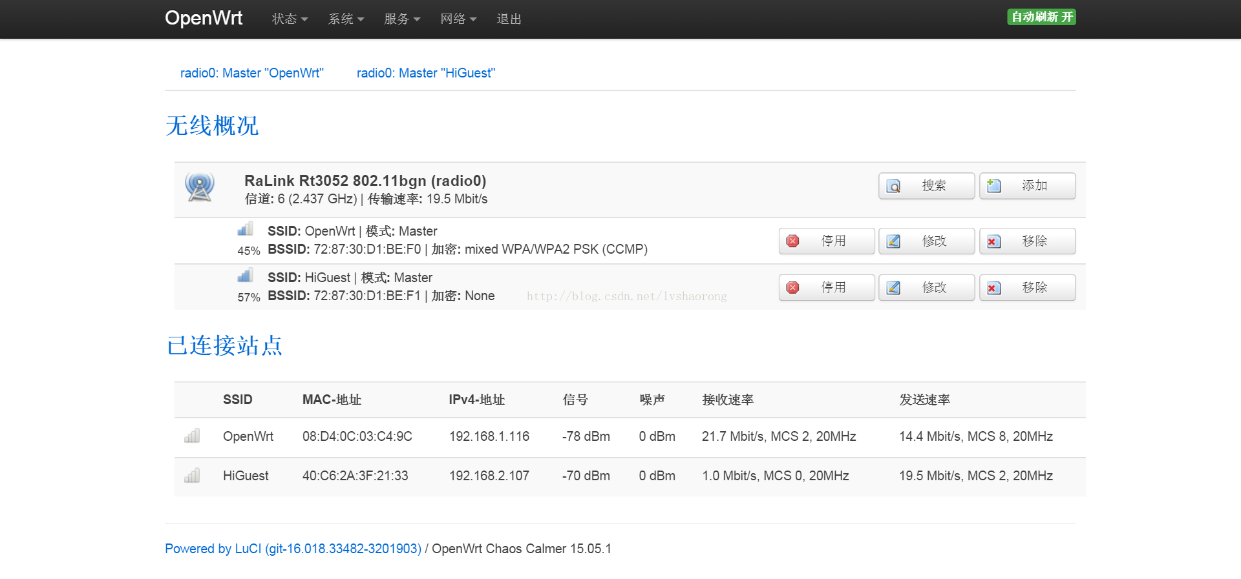Switch to radio0: Master "OpenWrt" tab

pyautogui.click(x=252, y=73)
